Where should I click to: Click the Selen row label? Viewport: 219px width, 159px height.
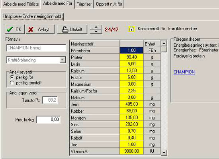point(94,131)
